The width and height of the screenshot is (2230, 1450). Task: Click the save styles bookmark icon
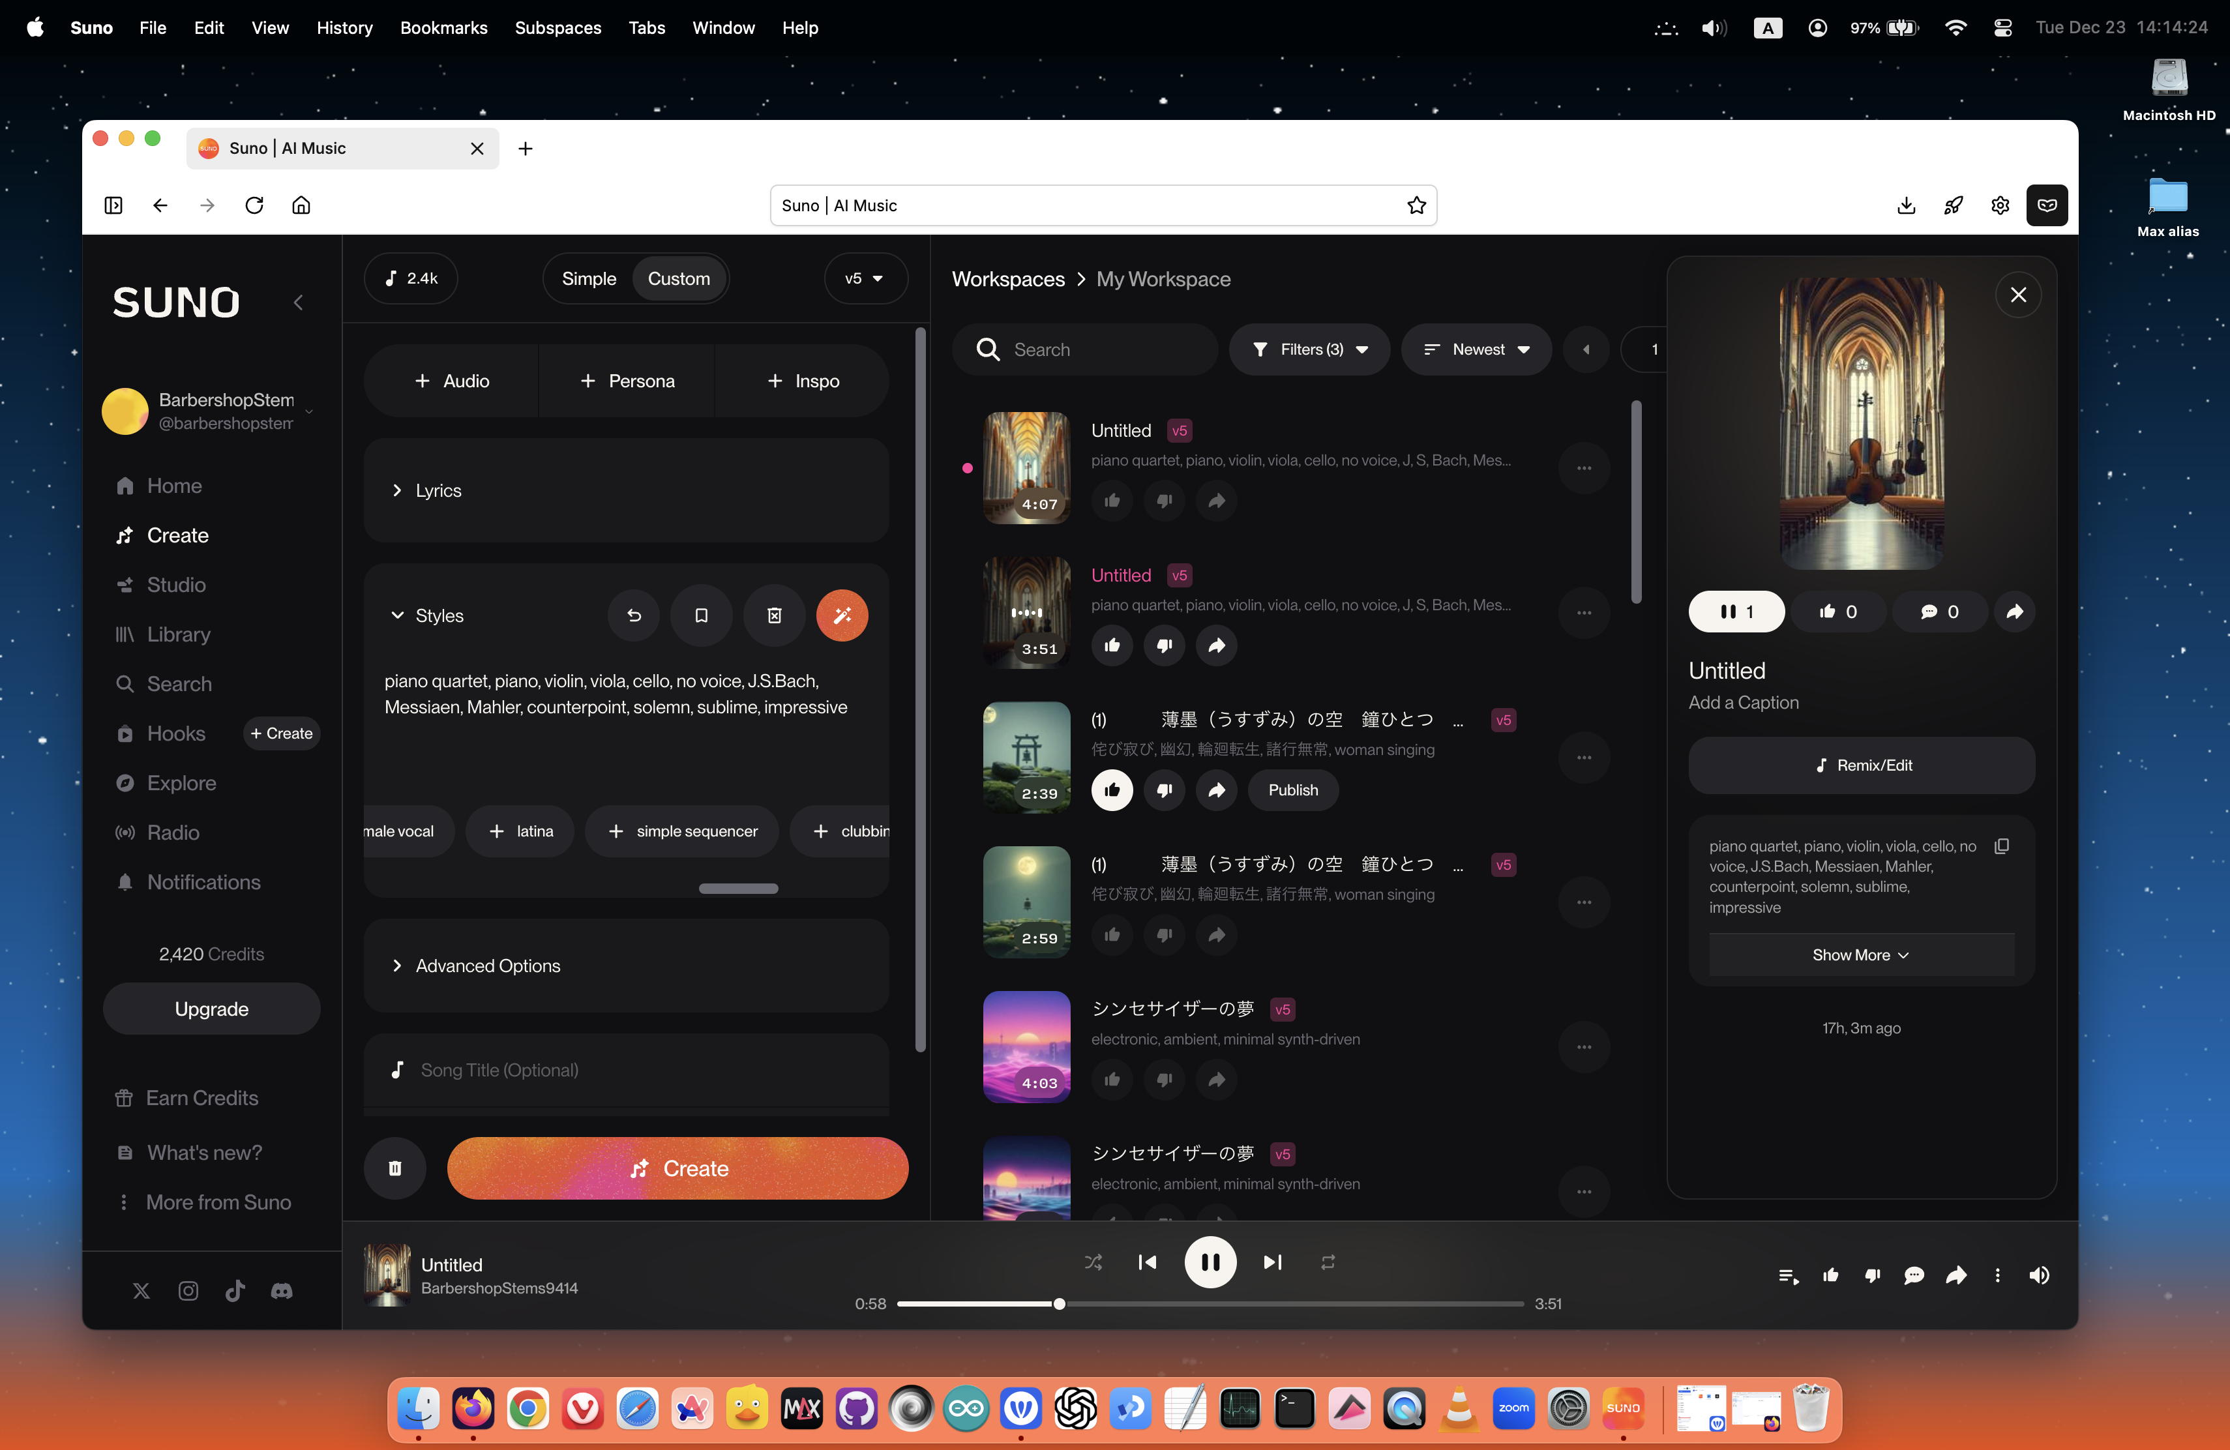coord(701,615)
